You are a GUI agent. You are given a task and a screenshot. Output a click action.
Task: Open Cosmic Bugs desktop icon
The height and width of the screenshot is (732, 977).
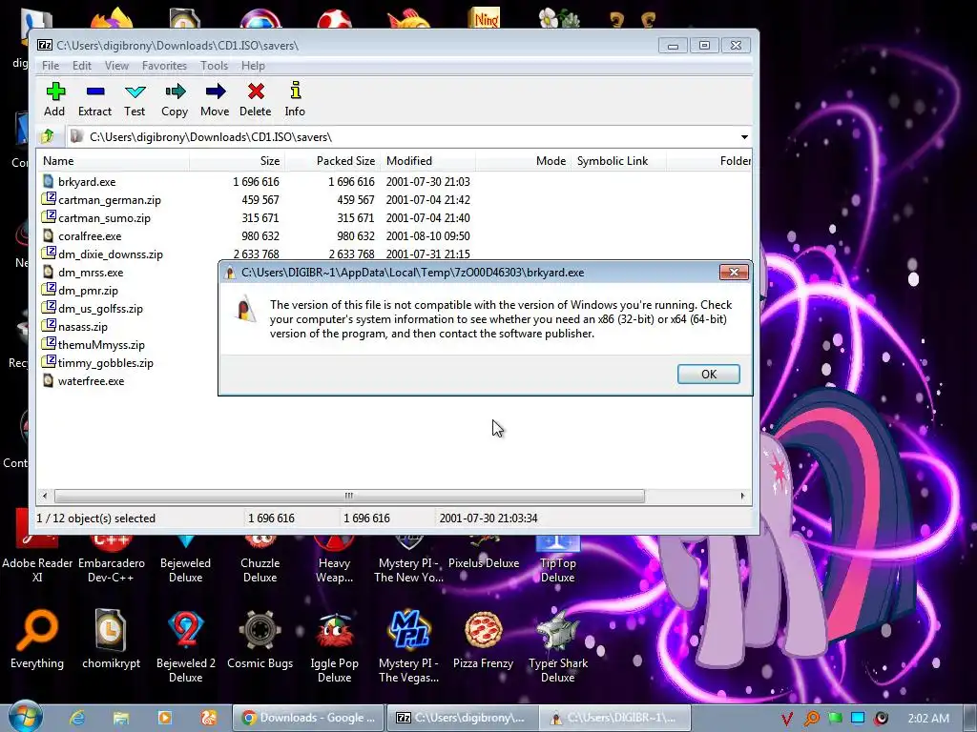pyautogui.click(x=260, y=639)
